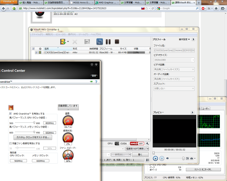227x181 pixels.
Task: Toggle the AMD Overdrive を有効にする checkbox
Action: click(x=10, y=113)
